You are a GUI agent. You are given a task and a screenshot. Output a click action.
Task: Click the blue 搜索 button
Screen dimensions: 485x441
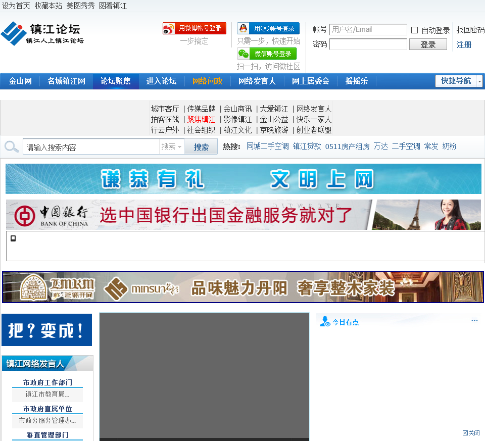201,147
